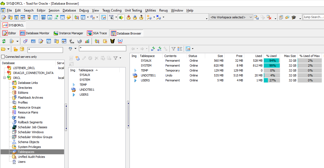Click the Rollback icon with blue up arrow
This screenshot has height=168, width=324.
pos(135,18)
